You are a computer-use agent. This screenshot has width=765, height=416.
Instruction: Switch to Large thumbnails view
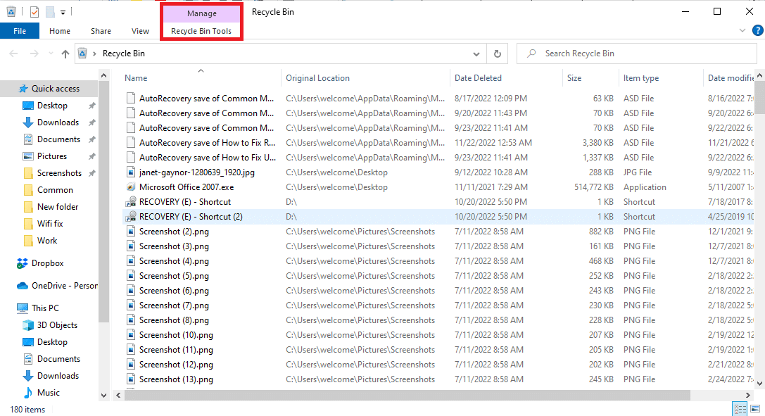pyautogui.click(x=755, y=408)
